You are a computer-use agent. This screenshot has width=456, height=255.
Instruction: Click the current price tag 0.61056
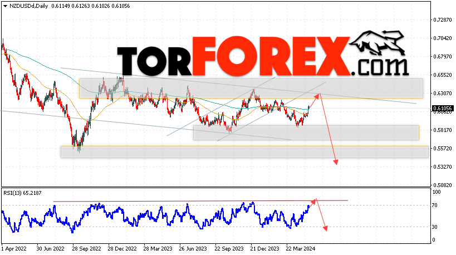pyautogui.click(x=443, y=109)
